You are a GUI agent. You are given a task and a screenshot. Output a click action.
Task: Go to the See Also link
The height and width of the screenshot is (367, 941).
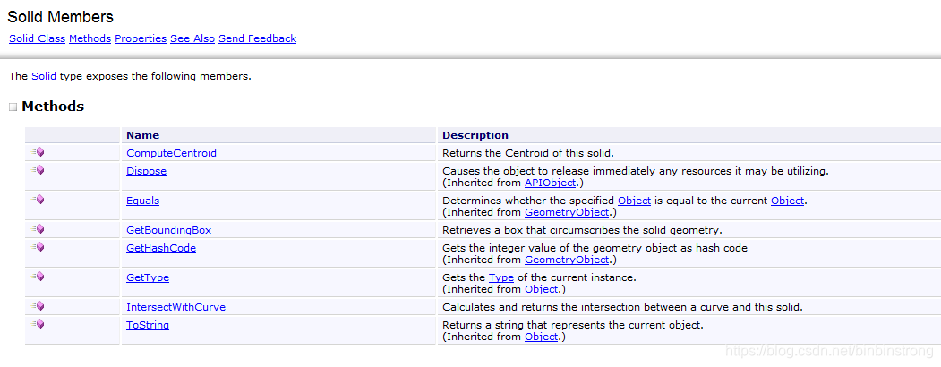[192, 38]
